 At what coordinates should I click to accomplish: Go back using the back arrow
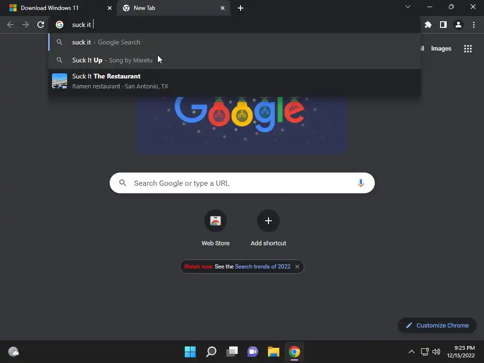10,25
